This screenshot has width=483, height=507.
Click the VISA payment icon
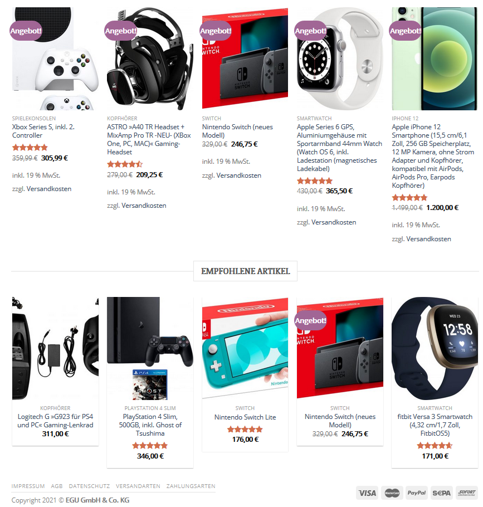pos(367,493)
